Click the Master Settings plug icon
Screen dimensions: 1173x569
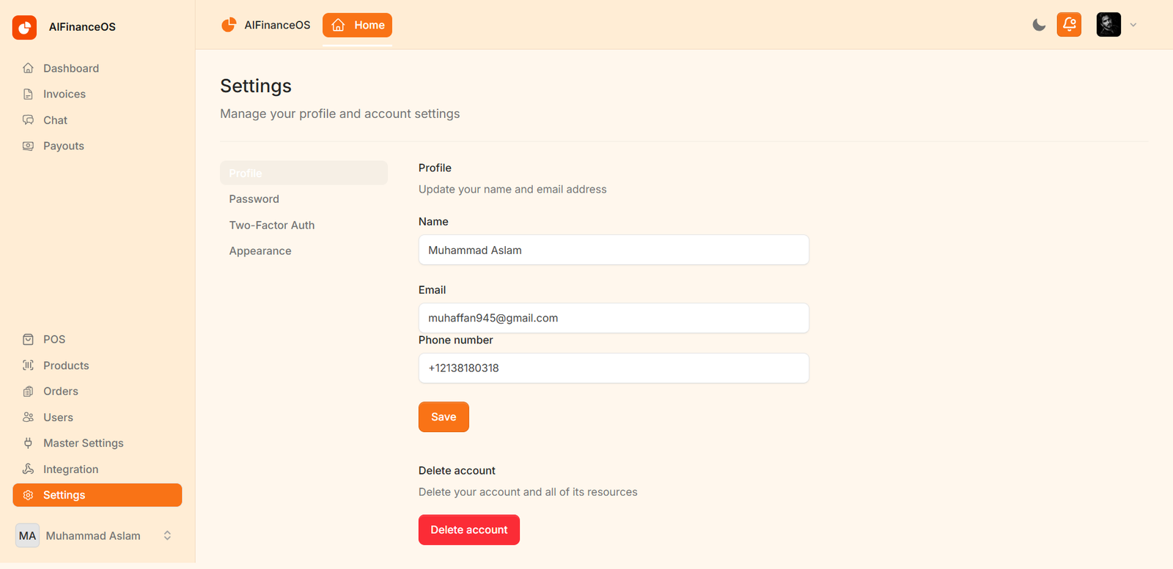click(28, 443)
